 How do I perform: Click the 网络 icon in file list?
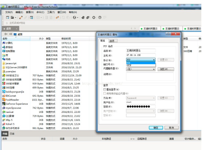click(x=4, y=59)
